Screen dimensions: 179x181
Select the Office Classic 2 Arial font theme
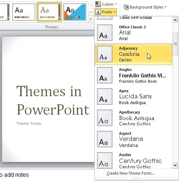pyautogui.click(x=134, y=33)
